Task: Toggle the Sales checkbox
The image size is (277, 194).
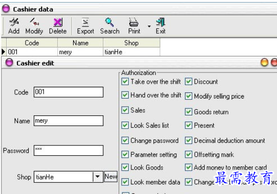Action: (x=125, y=110)
